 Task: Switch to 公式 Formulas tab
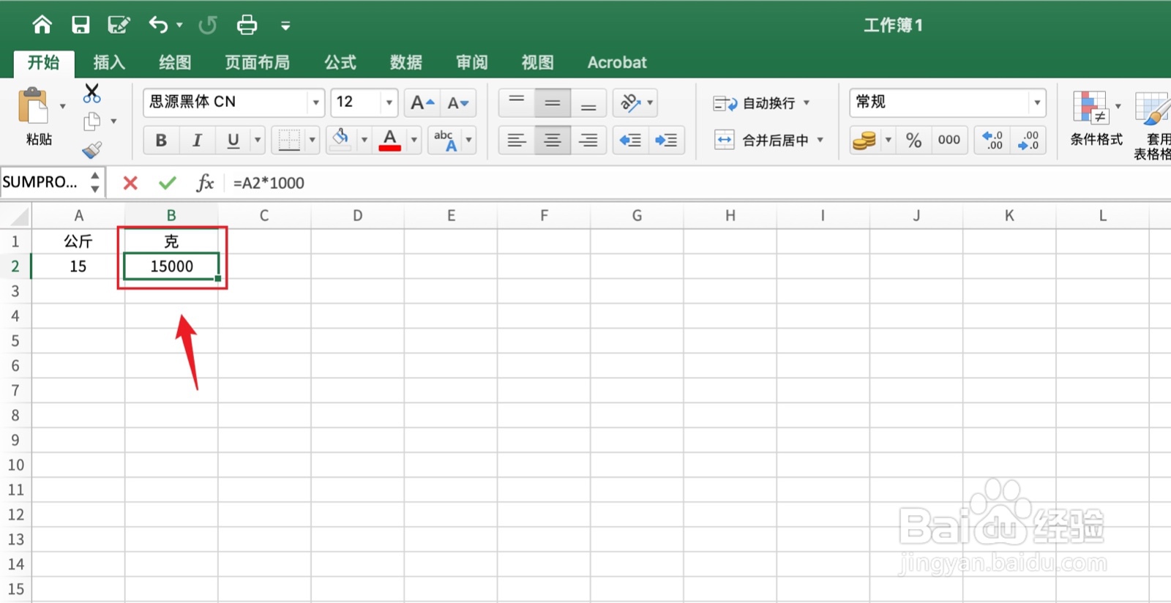[x=340, y=63]
